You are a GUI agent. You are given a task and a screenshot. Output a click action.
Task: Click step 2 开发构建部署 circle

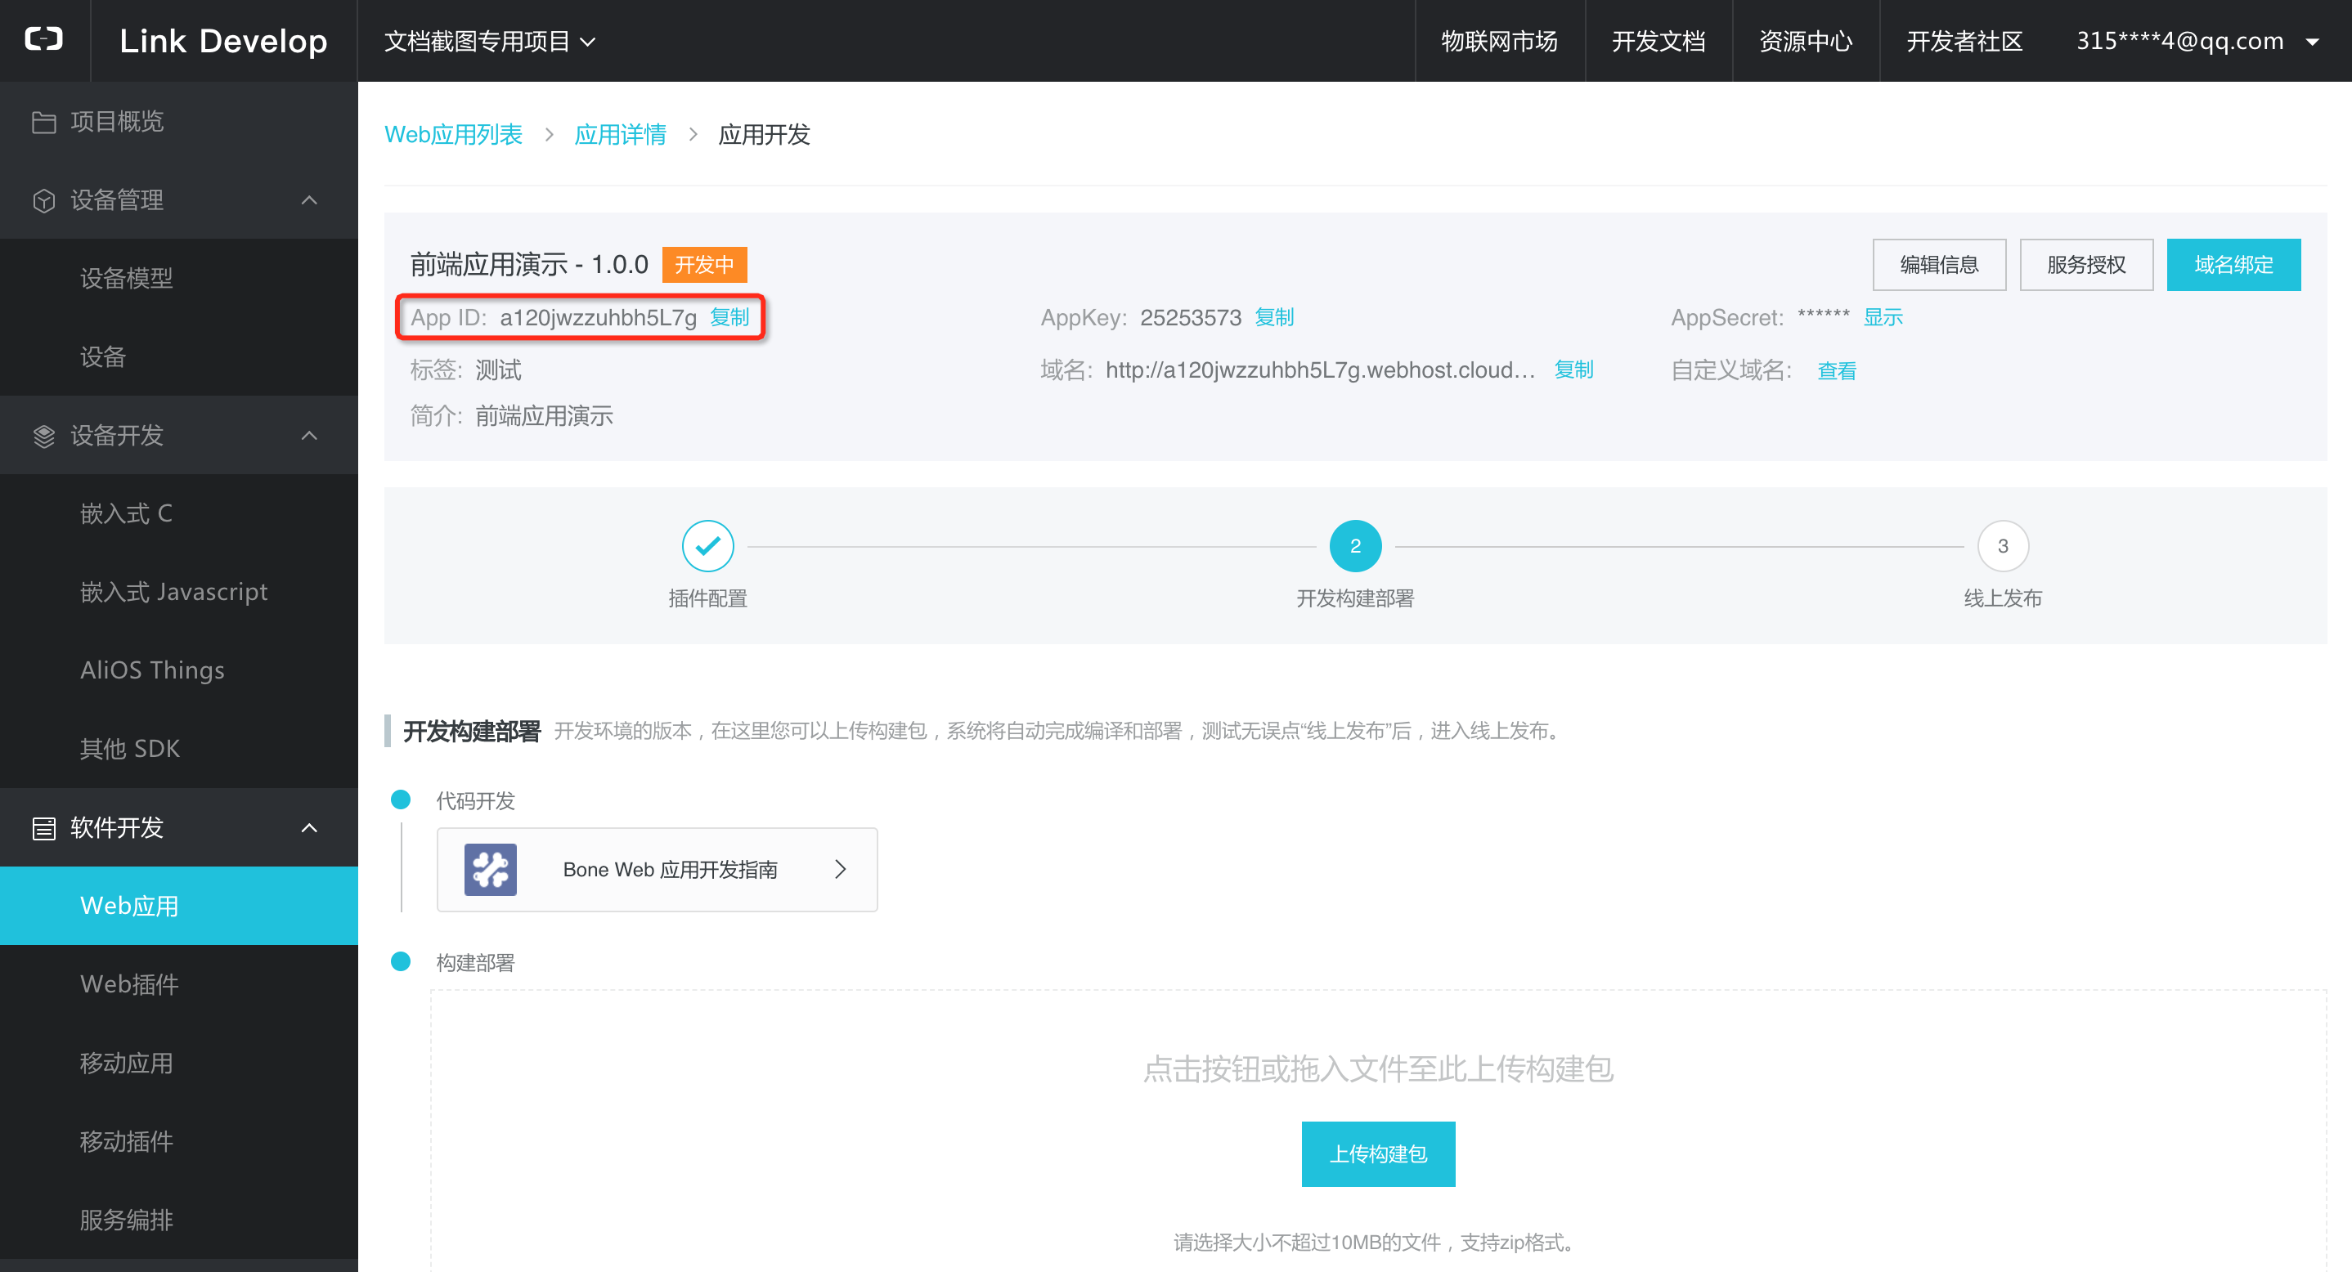coord(1355,545)
